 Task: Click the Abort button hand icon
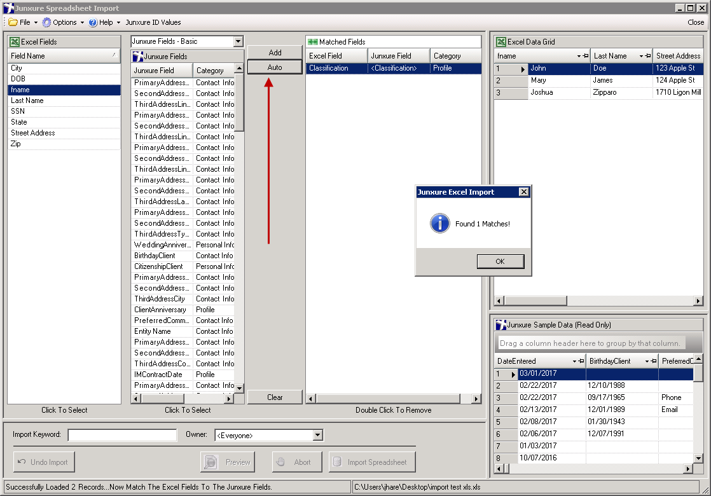281,462
